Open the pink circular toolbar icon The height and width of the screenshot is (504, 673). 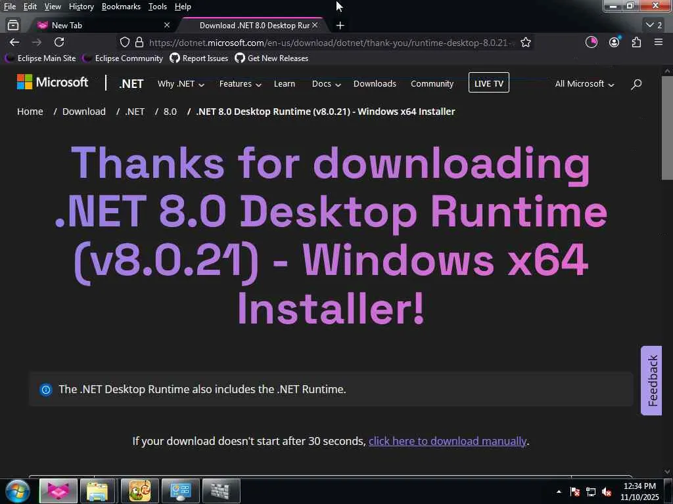pyautogui.click(x=592, y=42)
